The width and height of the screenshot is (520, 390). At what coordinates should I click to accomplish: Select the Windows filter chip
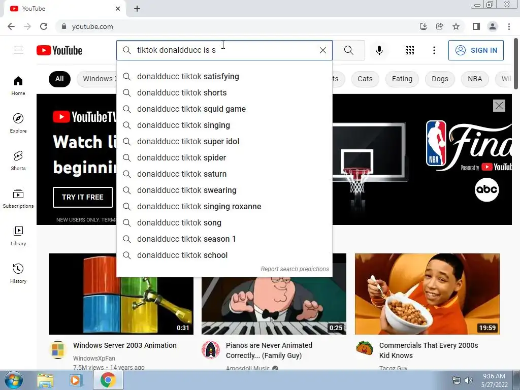click(x=97, y=79)
